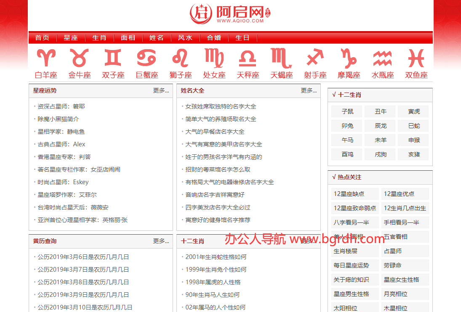Expand 更多 in the 姓名大全 section
The width and height of the screenshot is (461, 312).
click(x=309, y=90)
